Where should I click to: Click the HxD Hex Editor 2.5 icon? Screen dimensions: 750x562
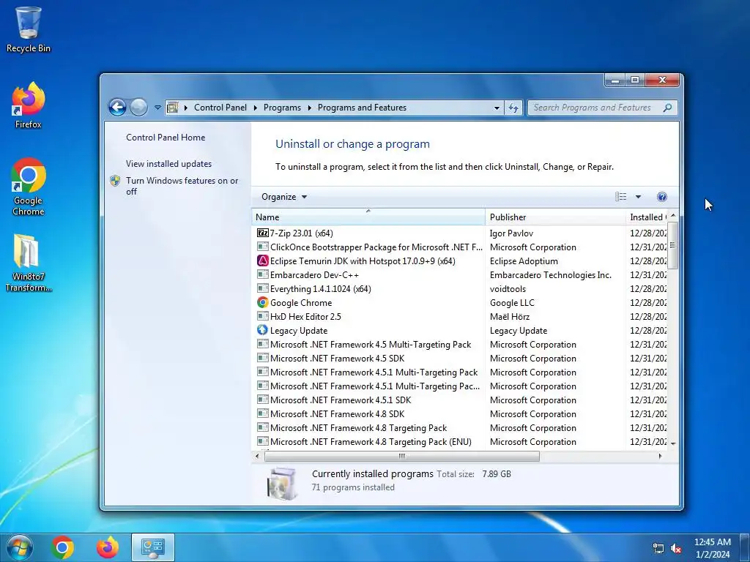click(x=263, y=316)
